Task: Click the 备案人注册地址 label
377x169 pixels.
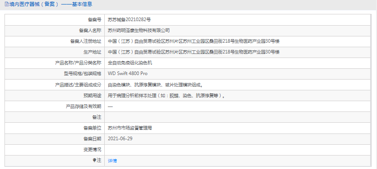Action: click(x=86, y=41)
